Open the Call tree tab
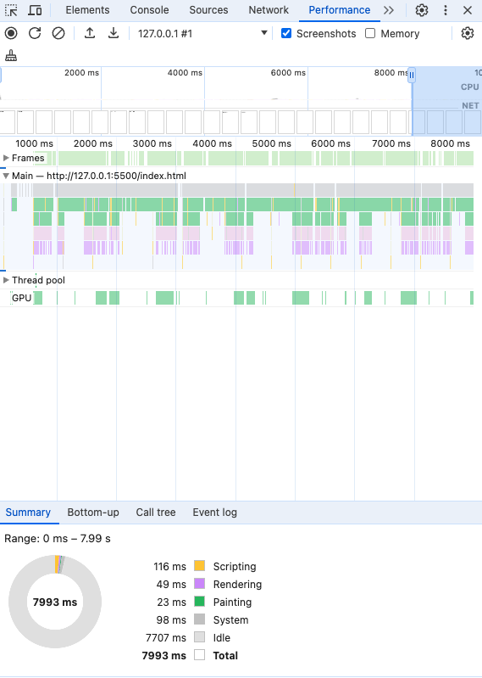Viewport: 482px width, 678px height. click(x=156, y=513)
